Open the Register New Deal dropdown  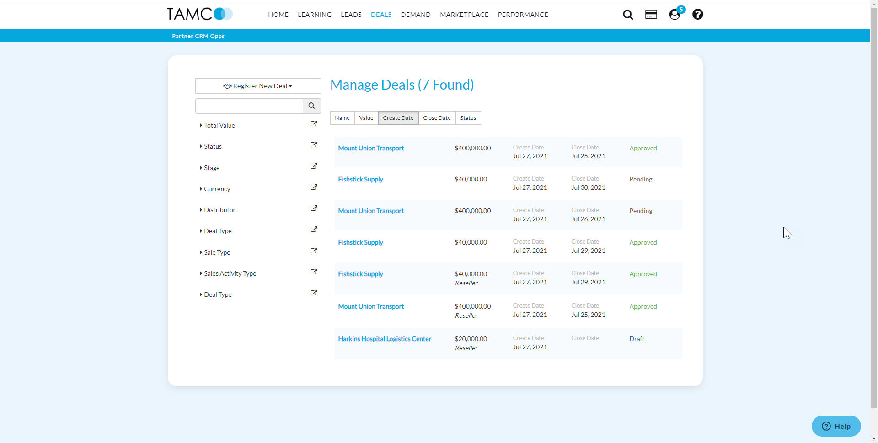(258, 86)
